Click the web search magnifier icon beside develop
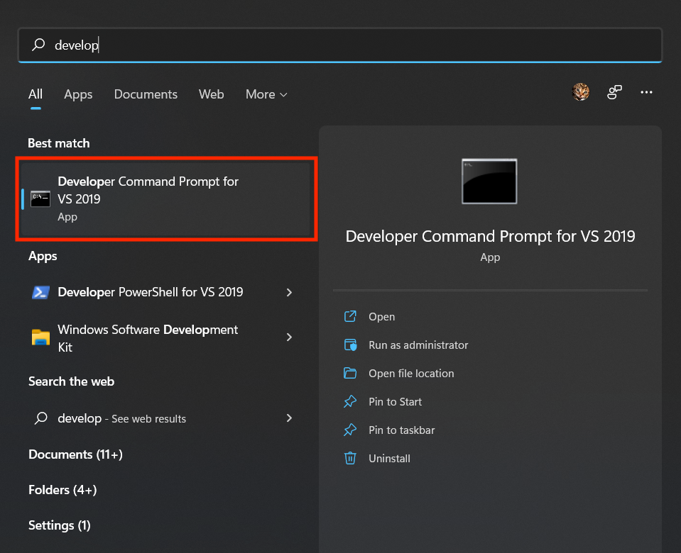 pos(40,418)
